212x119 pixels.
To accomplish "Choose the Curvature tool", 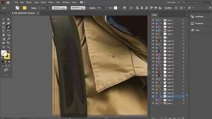I will [8, 23].
